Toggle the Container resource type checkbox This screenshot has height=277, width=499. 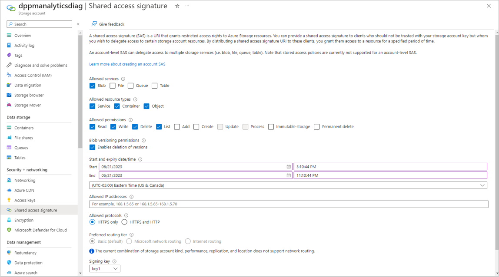[117, 106]
